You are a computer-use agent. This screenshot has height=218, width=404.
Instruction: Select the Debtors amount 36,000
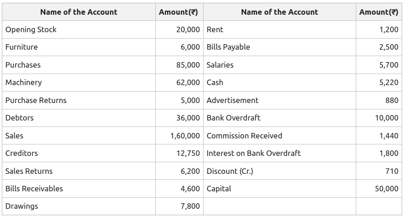(x=188, y=118)
